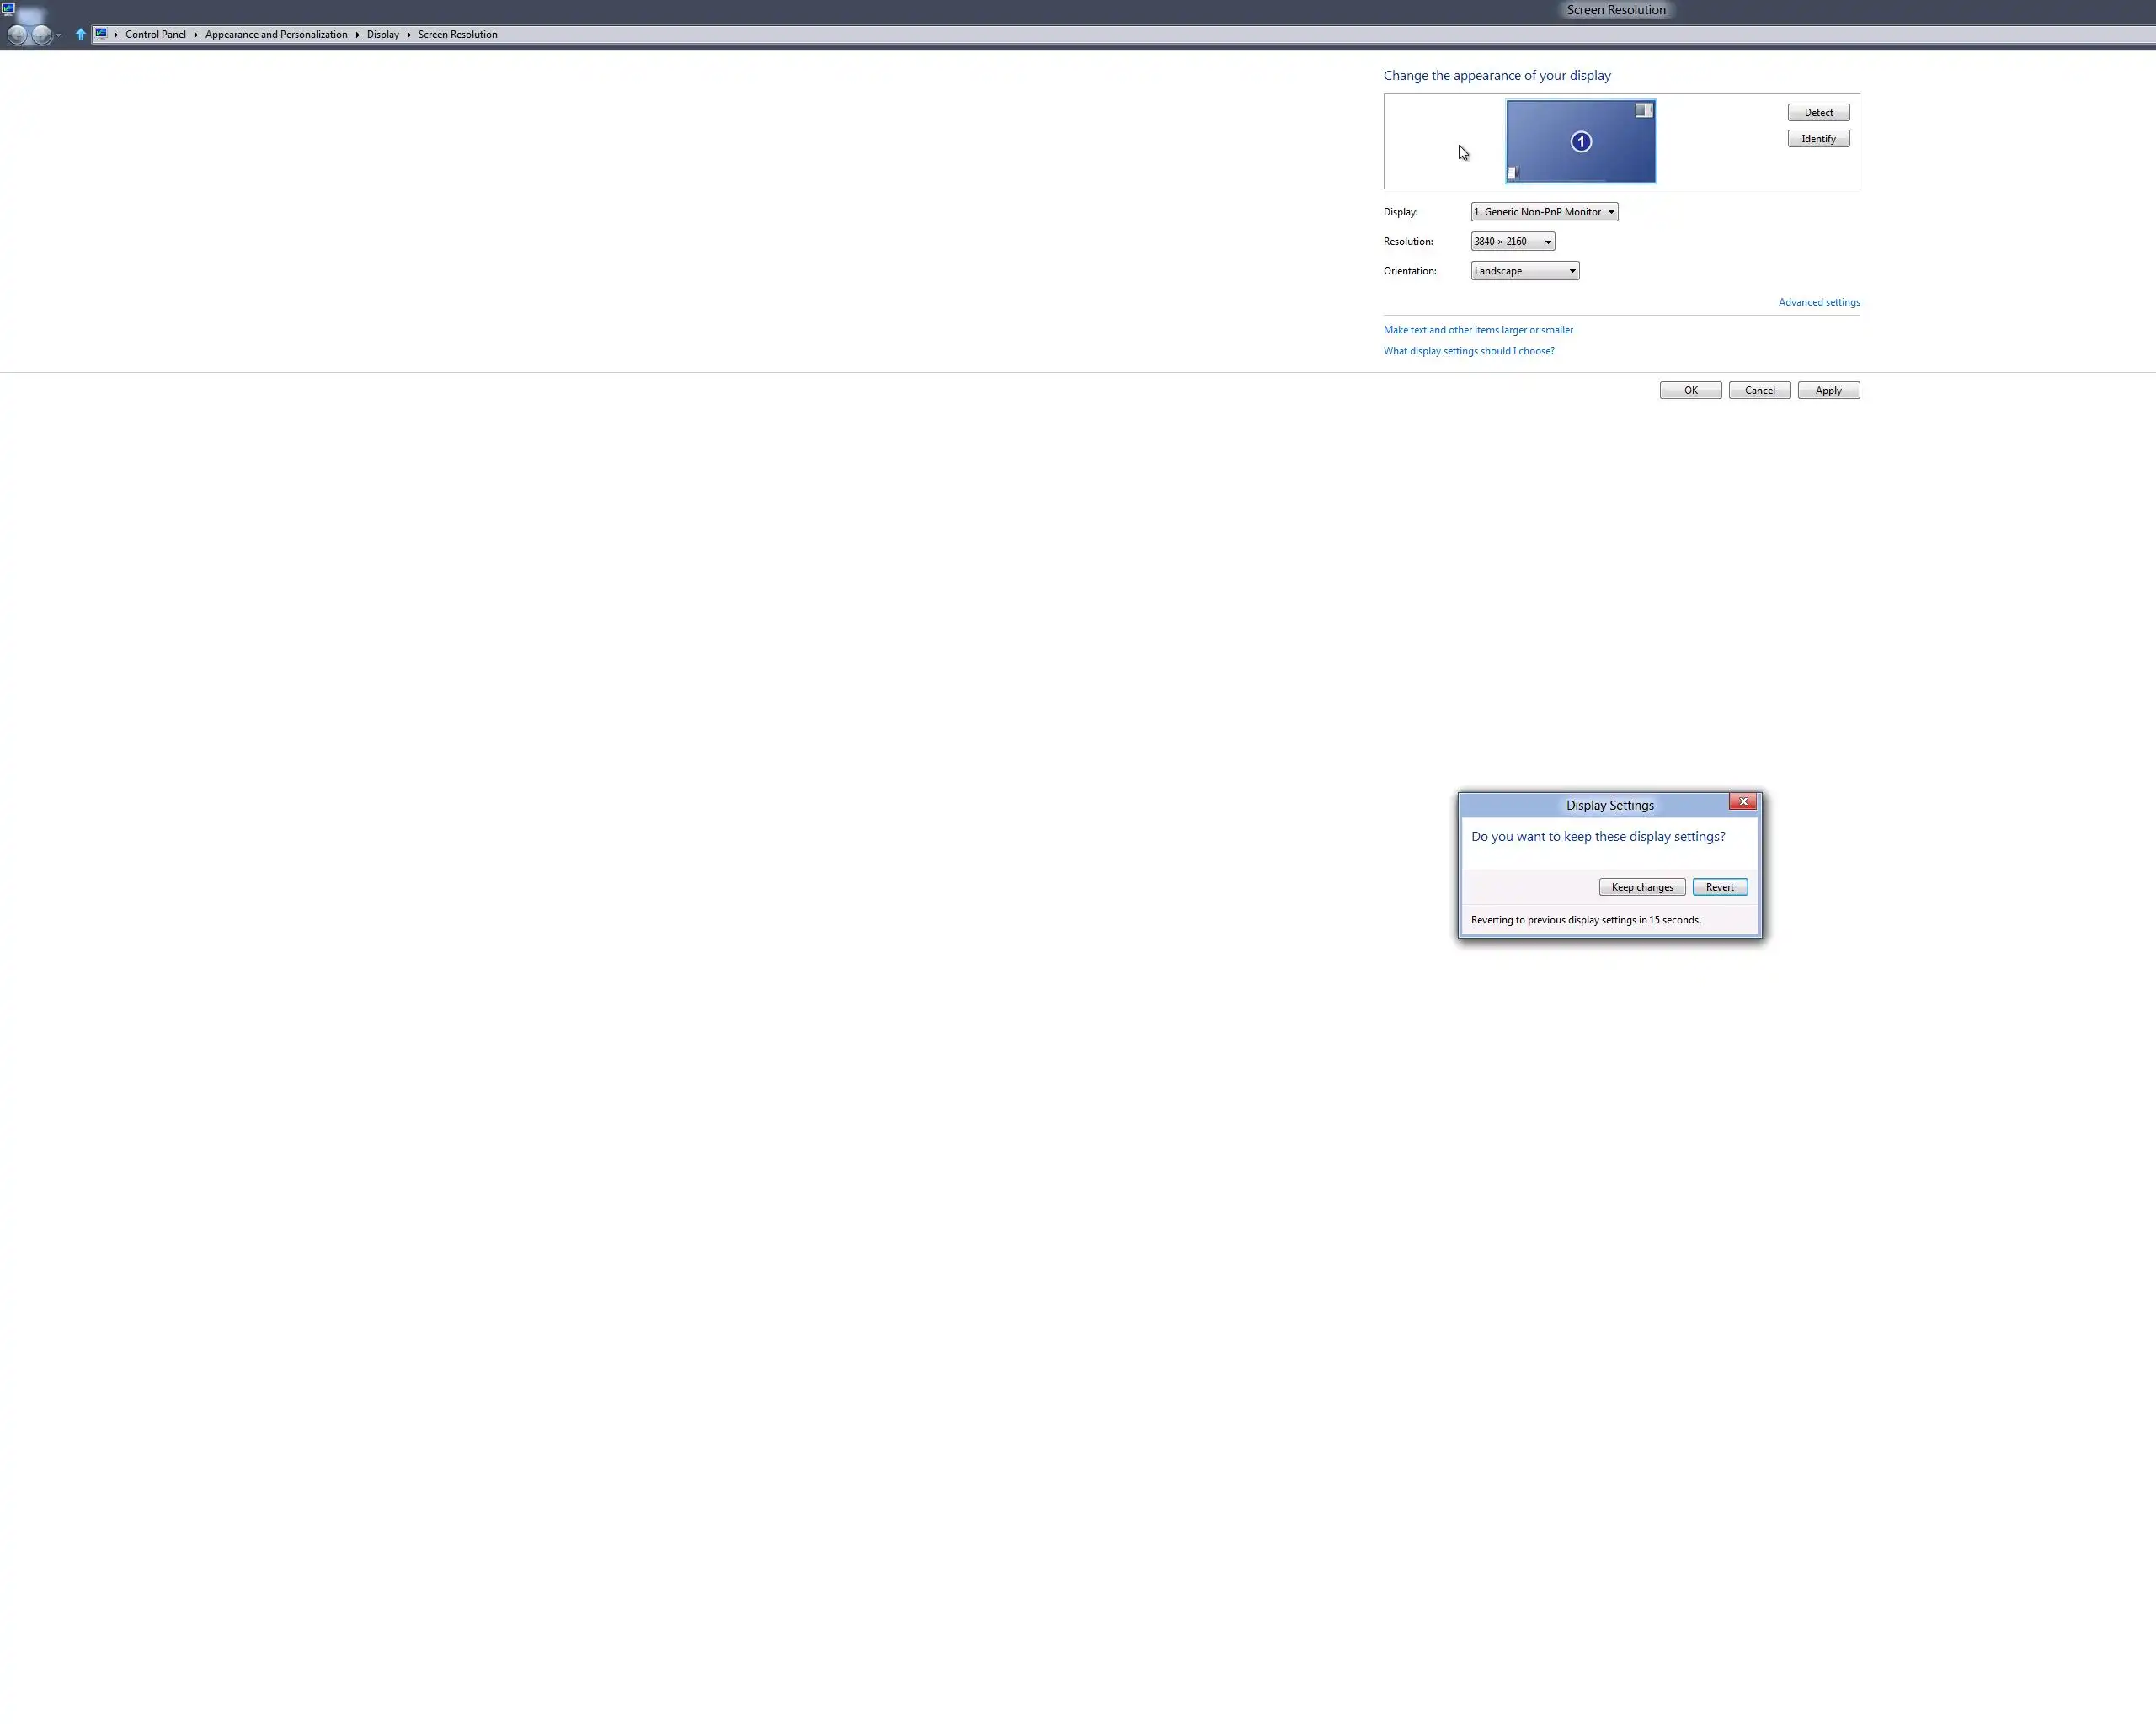Open the recent pages dropdown arrow

pos(59,35)
